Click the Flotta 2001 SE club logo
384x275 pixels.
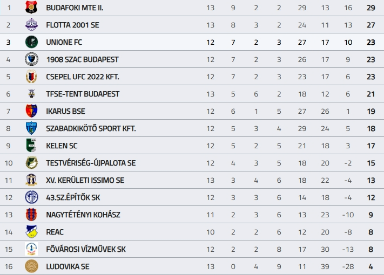[32, 25]
